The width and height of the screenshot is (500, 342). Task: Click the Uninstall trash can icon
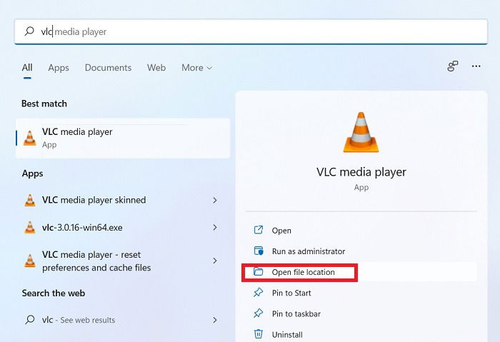259,333
